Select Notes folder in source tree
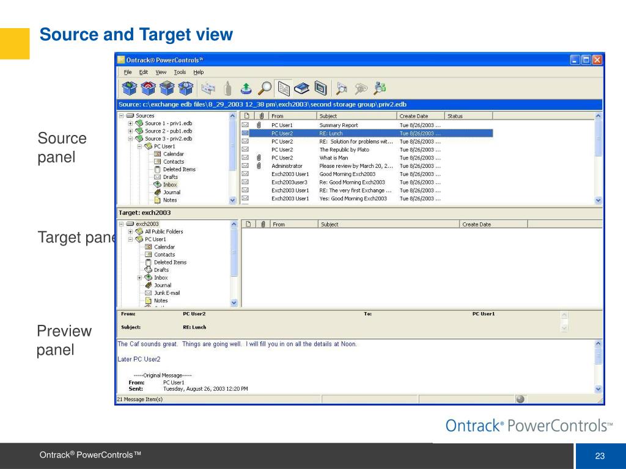 click(x=170, y=200)
